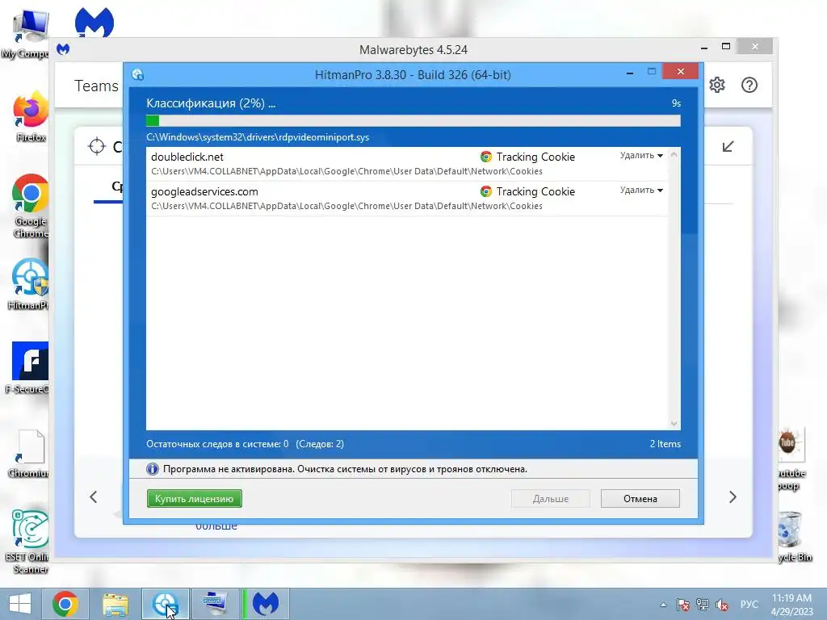This screenshot has width=827, height=620.
Task: Open the youtube poop desktop file
Action: tap(792, 459)
